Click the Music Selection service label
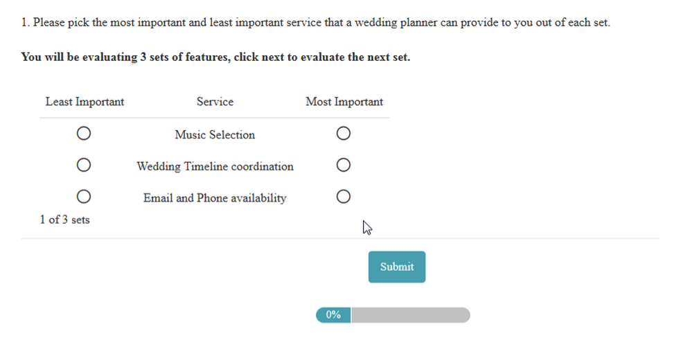Screen dimensions: 674x349 215,135
